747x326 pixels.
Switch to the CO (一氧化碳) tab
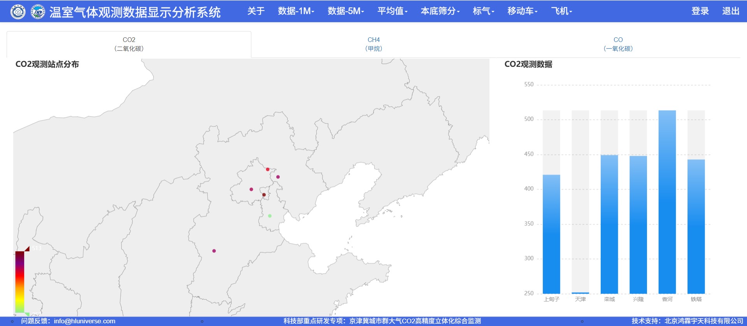click(618, 44)
